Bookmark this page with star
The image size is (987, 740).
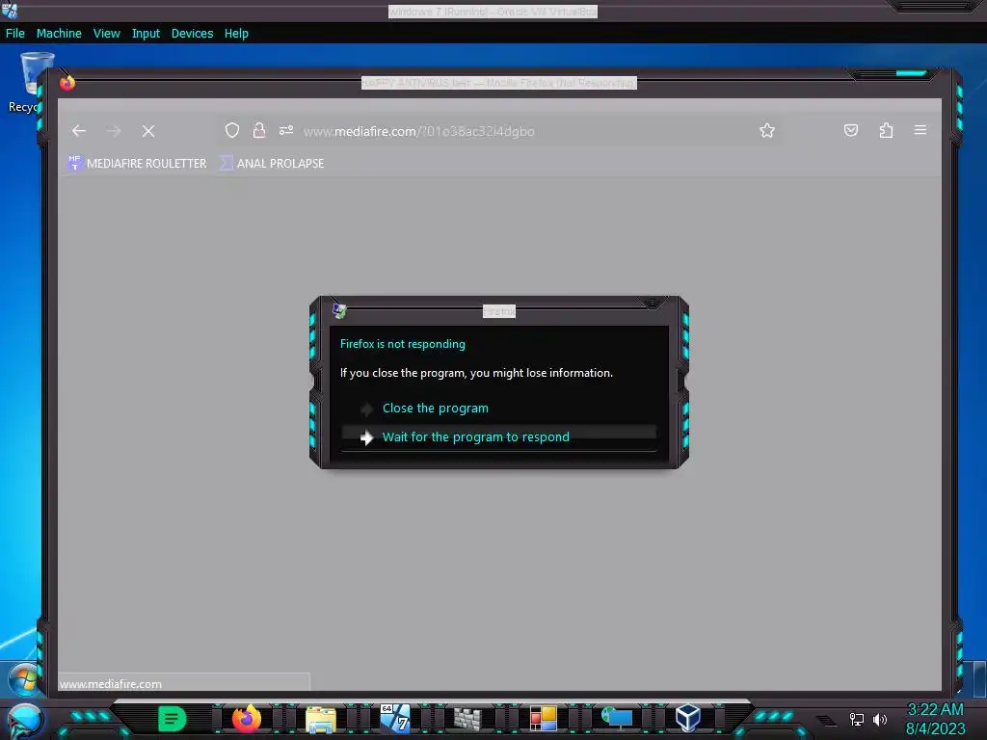766,130
